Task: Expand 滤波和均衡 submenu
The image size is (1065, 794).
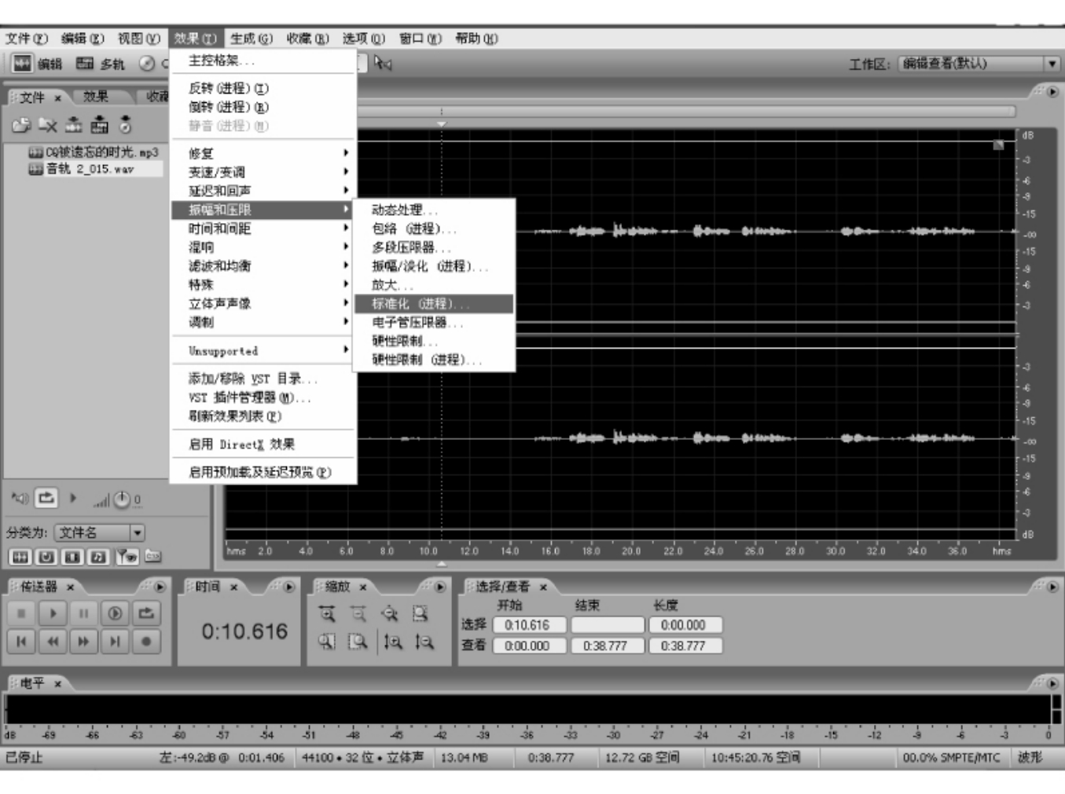Action: pos(263,265)
